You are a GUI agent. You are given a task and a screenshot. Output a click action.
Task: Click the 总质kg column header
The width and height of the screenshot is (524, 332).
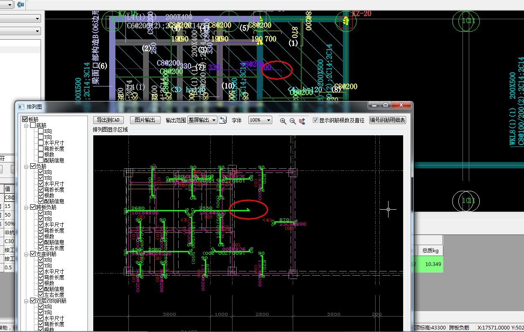[430, 251]
